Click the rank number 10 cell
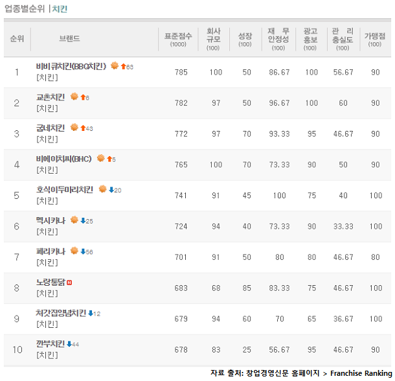 click(17, 350)
